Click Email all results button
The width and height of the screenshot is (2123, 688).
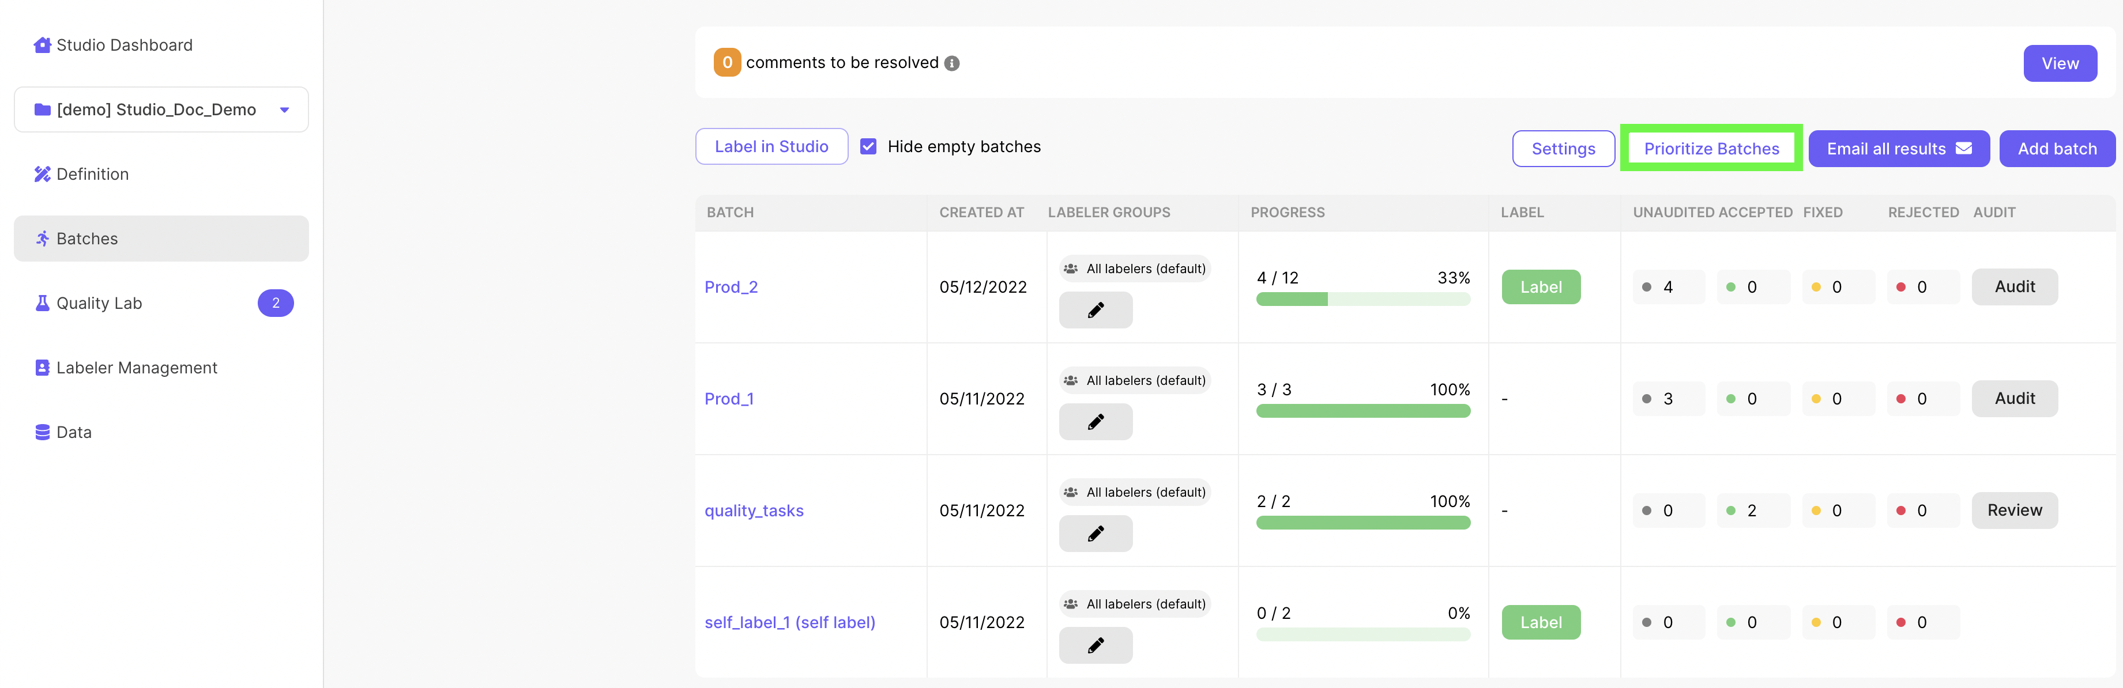pyautogui.click(x=1898, y=149)
